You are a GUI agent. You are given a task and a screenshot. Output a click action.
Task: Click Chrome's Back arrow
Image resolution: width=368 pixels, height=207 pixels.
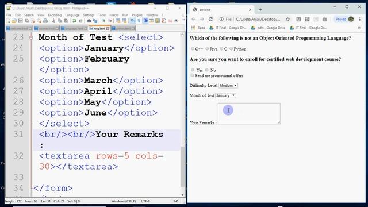(193, 19)
